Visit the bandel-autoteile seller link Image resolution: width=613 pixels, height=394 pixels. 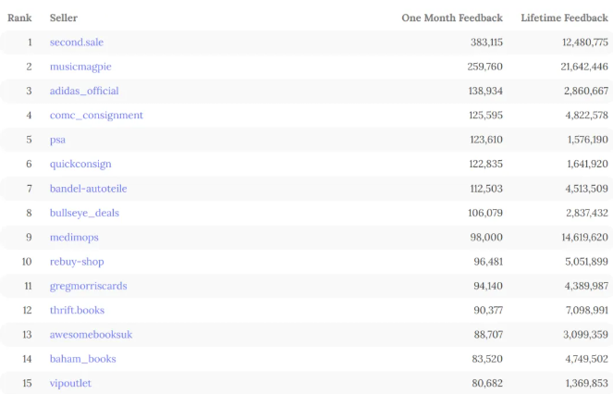(89, 189)
